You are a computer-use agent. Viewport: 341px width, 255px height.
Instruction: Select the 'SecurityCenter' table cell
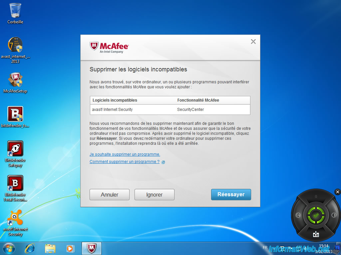(190, 110)
